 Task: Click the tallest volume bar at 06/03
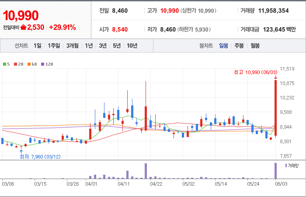point(275,171)
